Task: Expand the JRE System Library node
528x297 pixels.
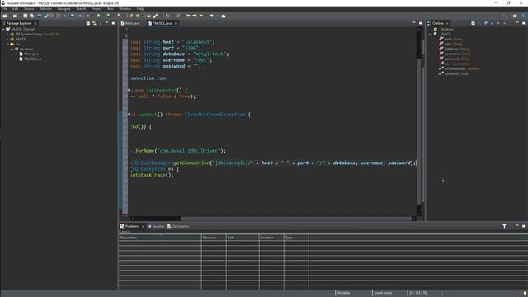Action: 7,35
